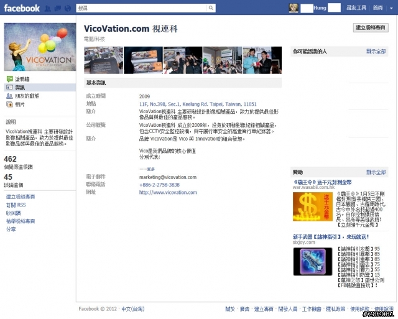This screenshot has height=319, width=398.
Task: Change language via 中文(台灣) link
Action: (133, 309)
